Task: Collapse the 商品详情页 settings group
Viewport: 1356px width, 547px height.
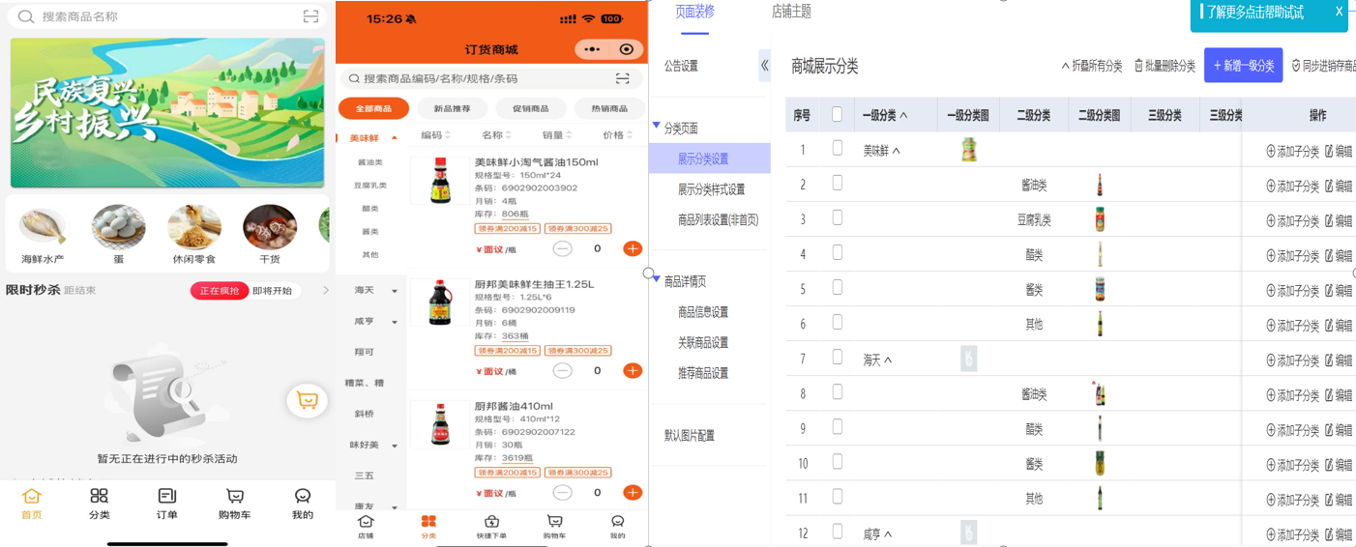Action: click(657, 279)
